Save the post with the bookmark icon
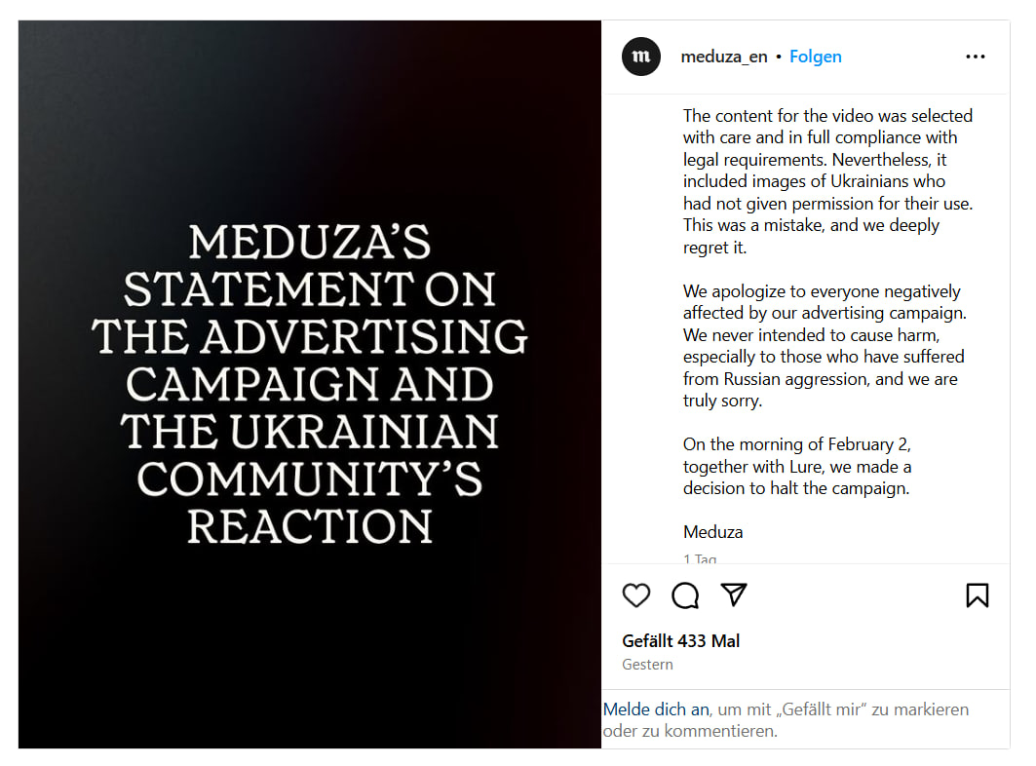 click(977, 594)
